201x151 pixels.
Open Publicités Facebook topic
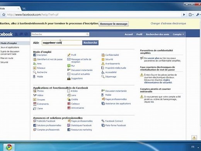pos(46,121)
